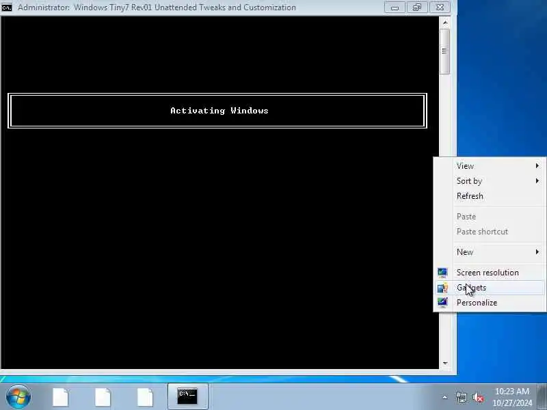Open the Windows Start orb
This screenshot has width=547, height=410.
click(x=18, y=397)
